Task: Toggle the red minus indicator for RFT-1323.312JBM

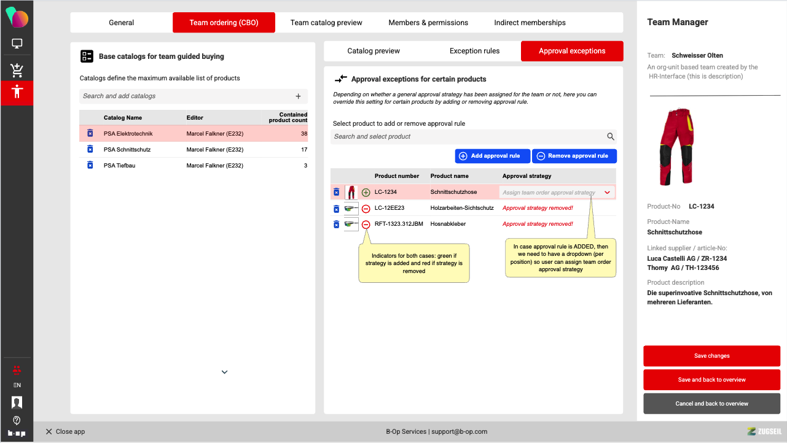Action: pos(366,225)
